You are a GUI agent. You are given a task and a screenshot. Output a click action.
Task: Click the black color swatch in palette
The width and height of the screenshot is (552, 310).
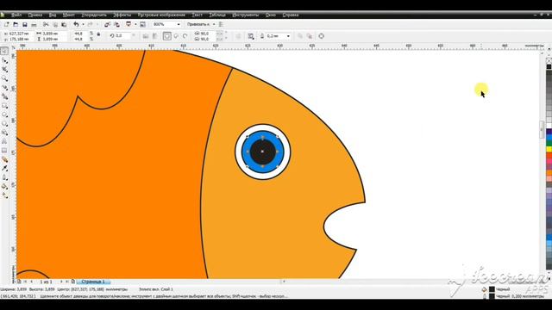tap(549, 67)
